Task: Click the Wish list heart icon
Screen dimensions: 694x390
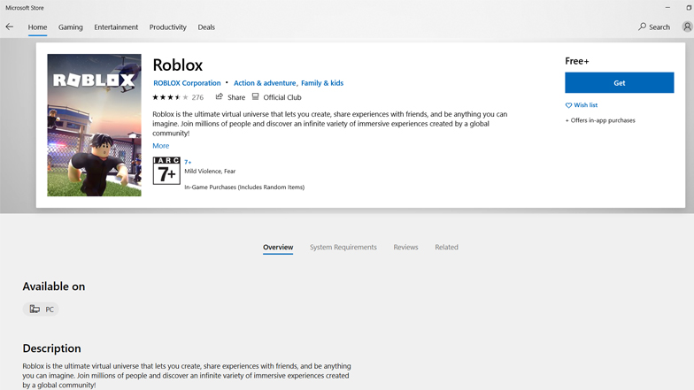Action: click(x=568, y=105)
